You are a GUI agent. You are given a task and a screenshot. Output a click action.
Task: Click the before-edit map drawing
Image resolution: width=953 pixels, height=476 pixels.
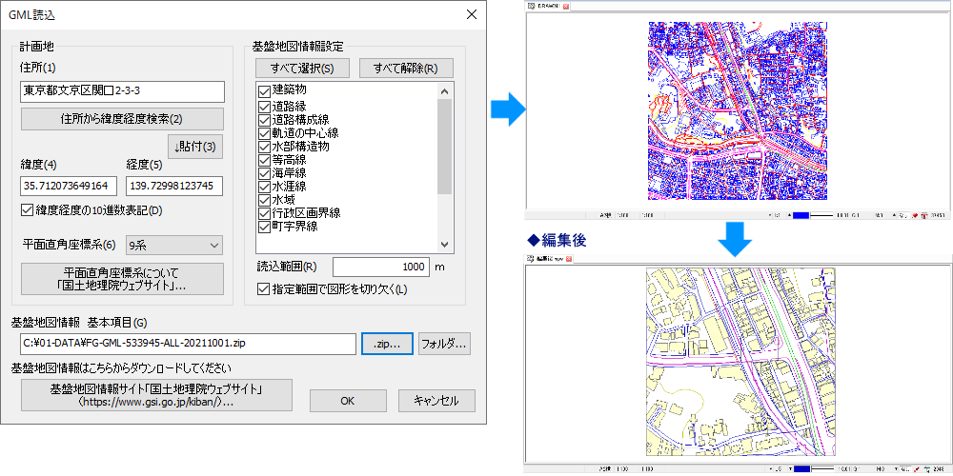click(738, 111)
